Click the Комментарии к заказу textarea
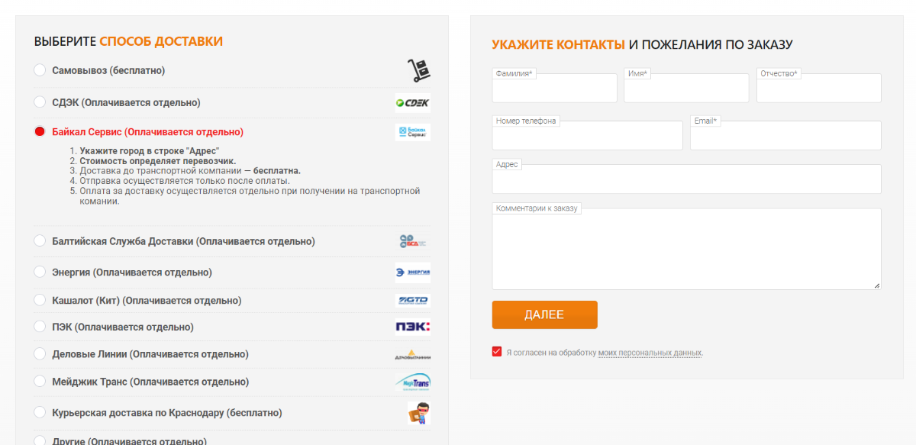Screen dimensions: 916x445 pos(686,250)
